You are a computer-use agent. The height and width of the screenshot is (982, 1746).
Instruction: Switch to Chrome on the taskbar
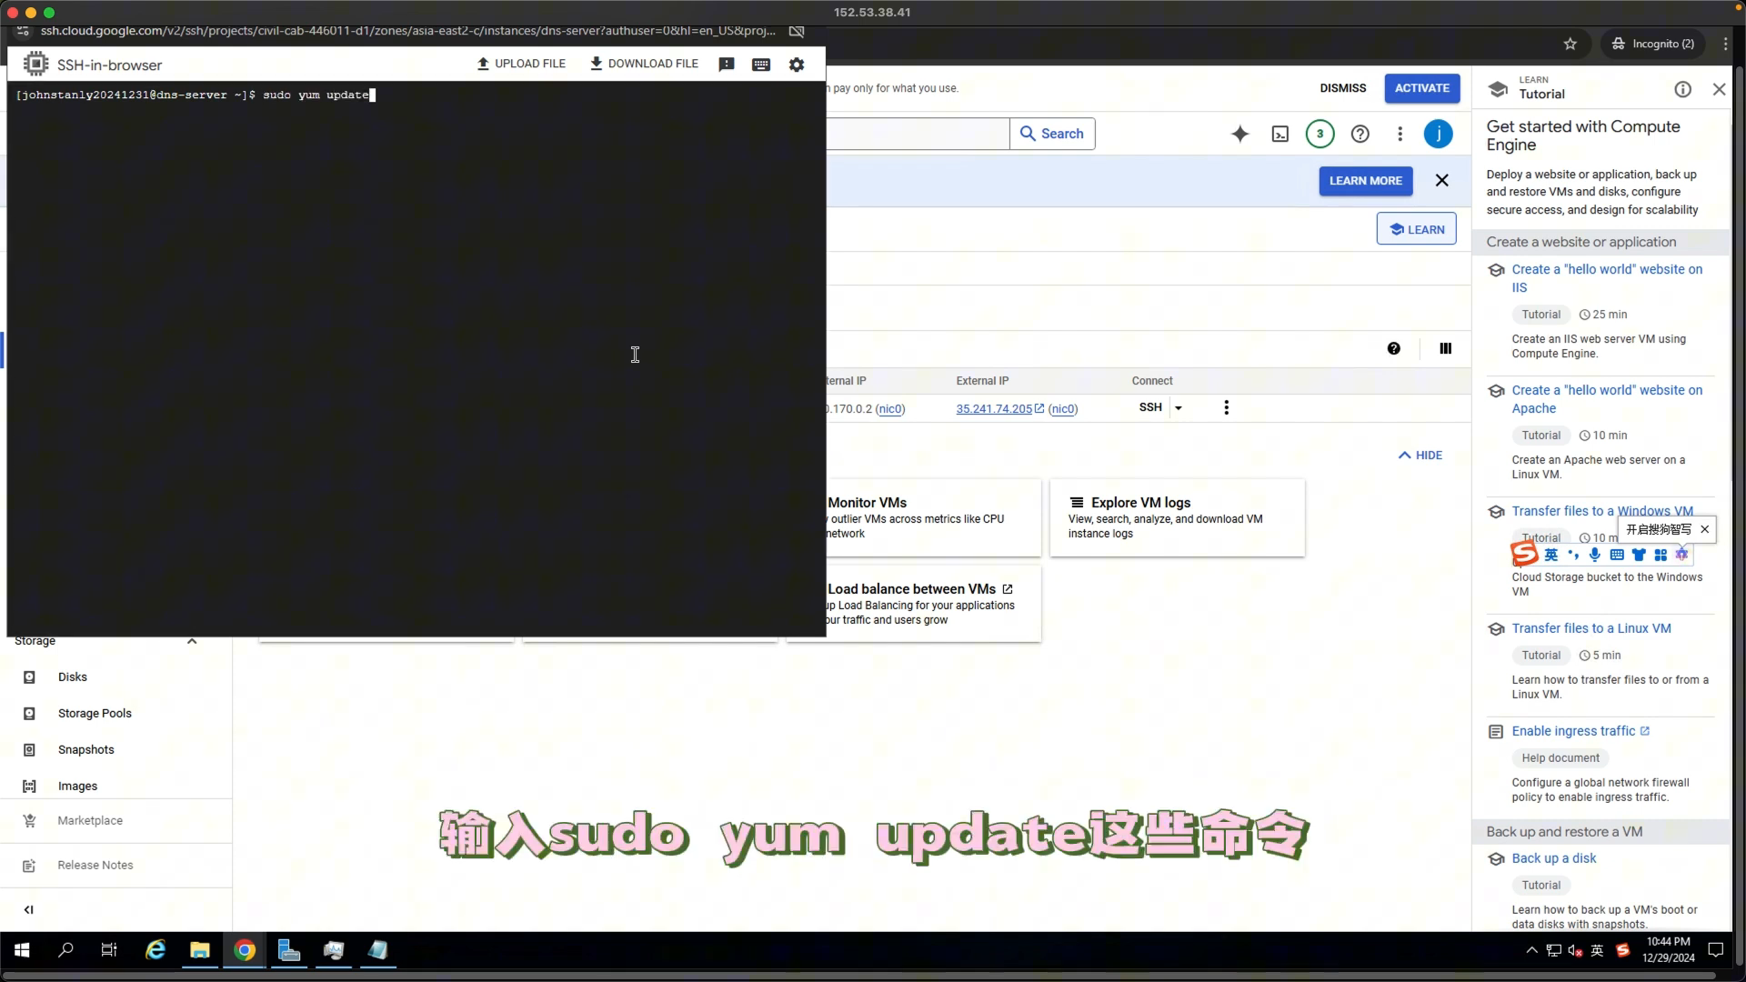pyautogui.click(x=245, y=950)
